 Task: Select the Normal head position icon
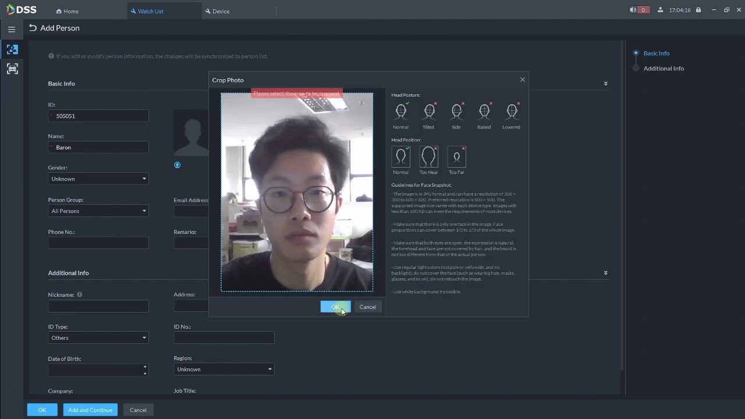[x=400, y=157]
